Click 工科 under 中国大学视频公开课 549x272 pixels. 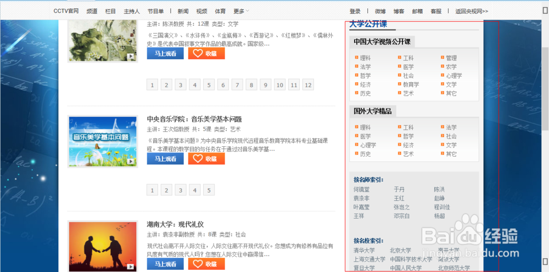[408, 58]
